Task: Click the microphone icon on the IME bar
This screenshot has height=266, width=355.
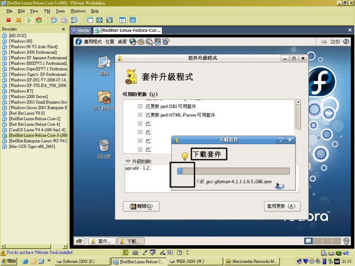Action: (145, 253)
